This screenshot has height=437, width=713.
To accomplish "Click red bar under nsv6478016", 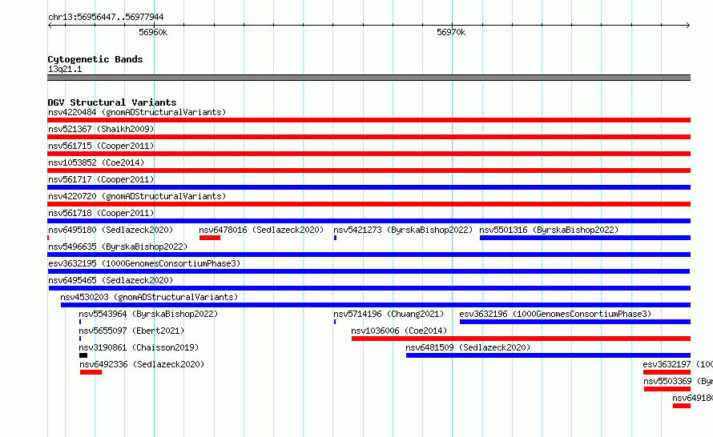I will pos(210,238).
